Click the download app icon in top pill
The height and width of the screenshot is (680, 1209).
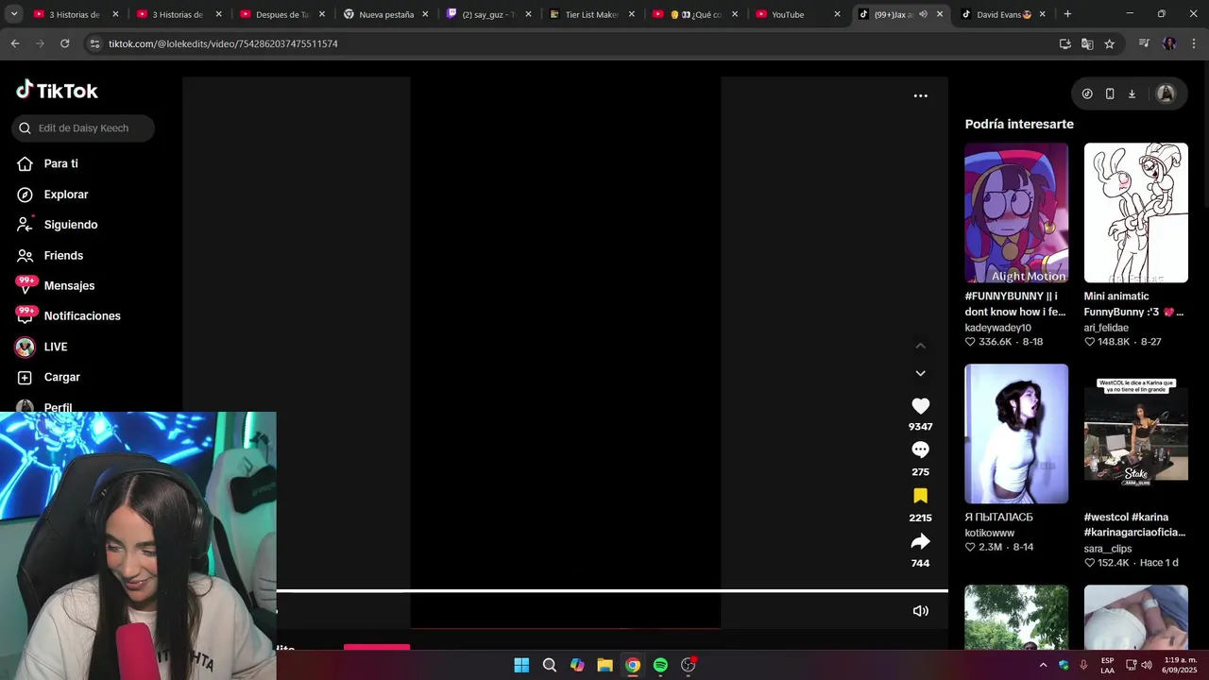point(1132,93)
